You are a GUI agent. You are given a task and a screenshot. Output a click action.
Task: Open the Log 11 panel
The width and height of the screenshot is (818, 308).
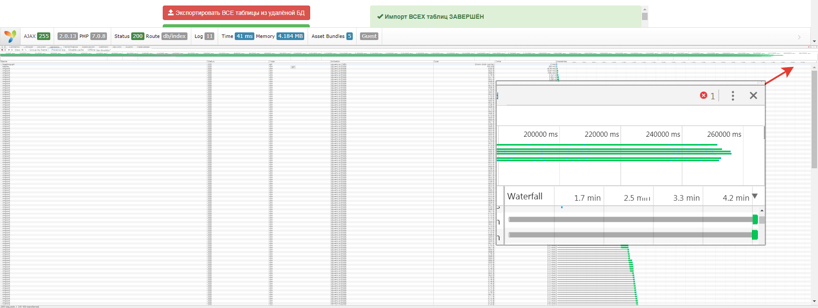(204, 36)
